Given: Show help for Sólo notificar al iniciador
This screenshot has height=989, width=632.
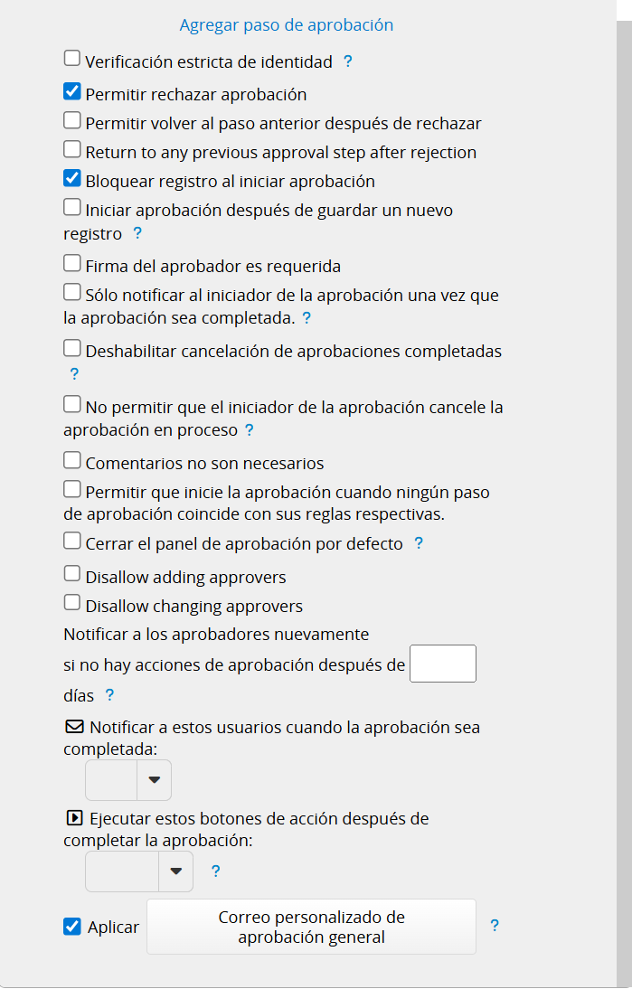Looking at the screenshot, I should pos(307,318).
